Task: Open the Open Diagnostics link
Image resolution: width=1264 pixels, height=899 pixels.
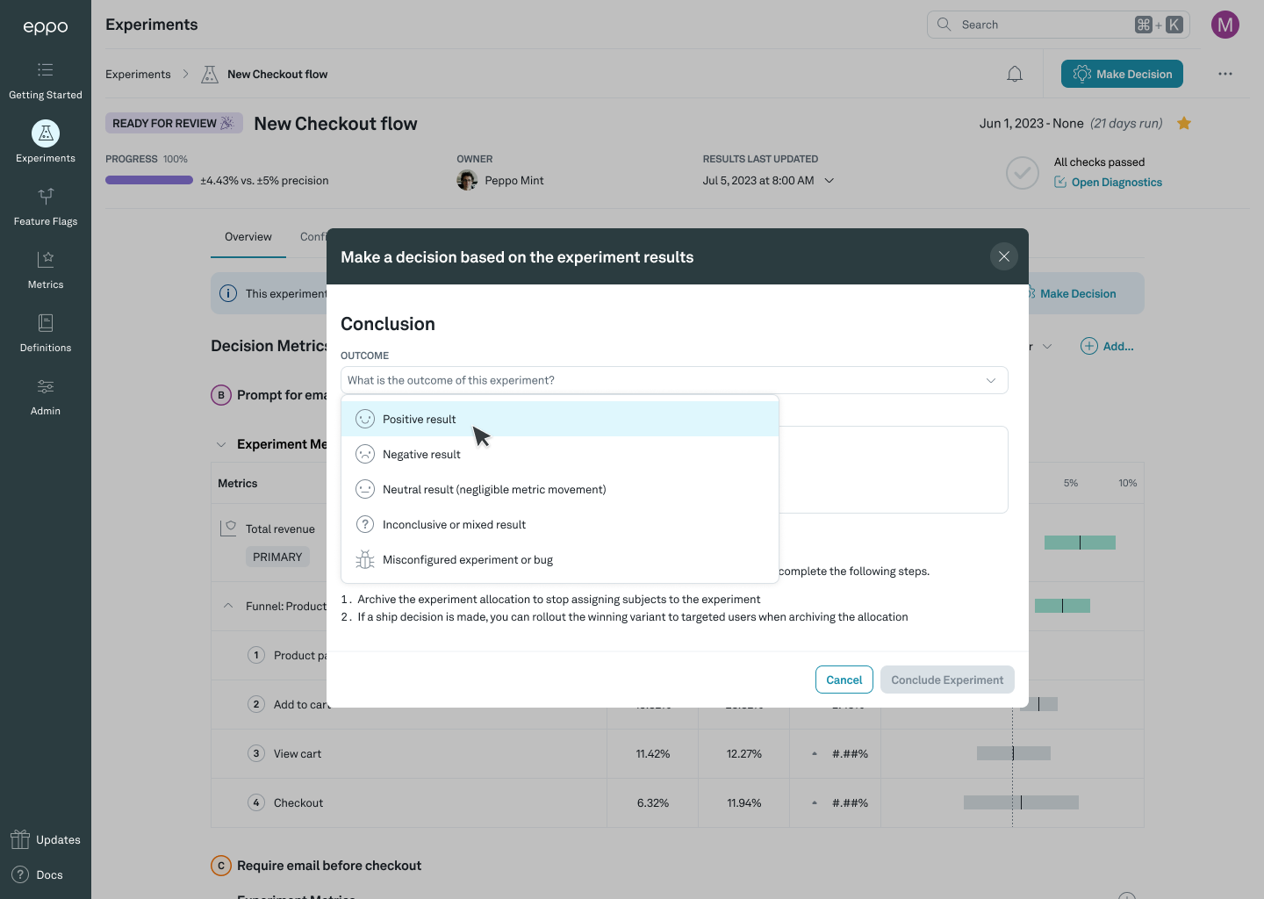Action: 1116,183
